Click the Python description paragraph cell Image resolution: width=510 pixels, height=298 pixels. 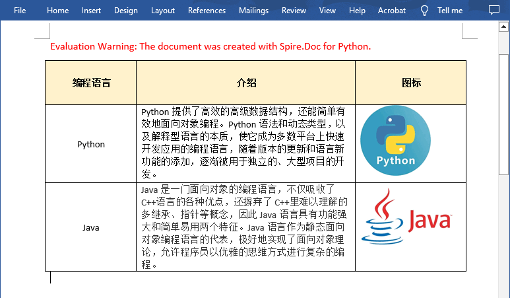[246, 143]
